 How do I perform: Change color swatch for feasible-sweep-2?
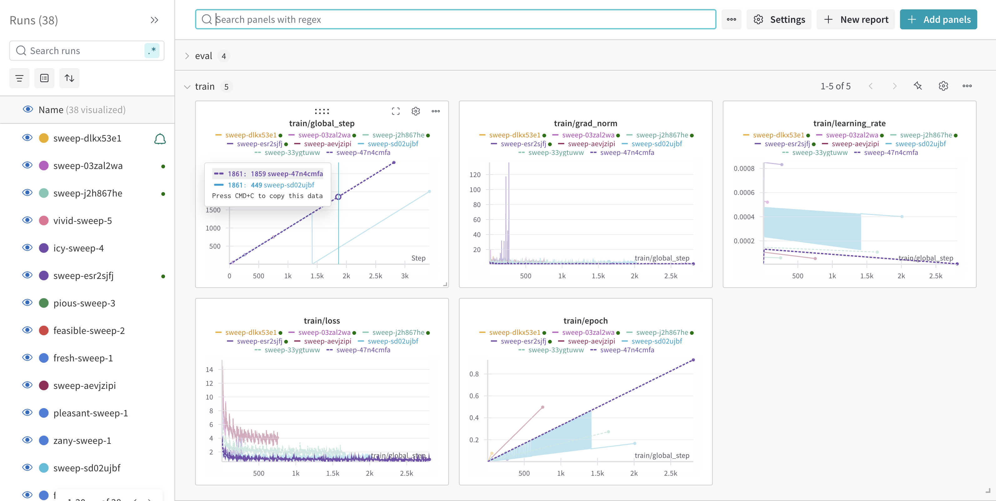44,330
